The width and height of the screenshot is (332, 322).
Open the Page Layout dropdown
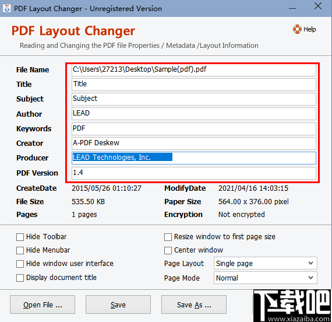[x=265, y=263]
